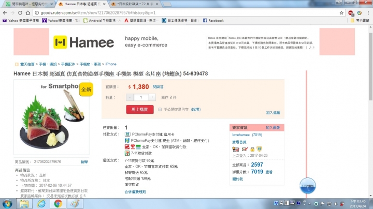The height and width of the screenshot is (209, 373).
Task: Click 加入追蹤 link
Action: tap(273, 113)
